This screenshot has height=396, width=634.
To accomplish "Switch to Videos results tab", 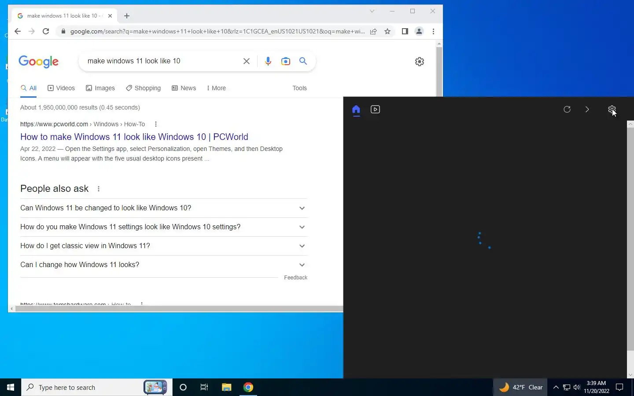I will point(61,88).
